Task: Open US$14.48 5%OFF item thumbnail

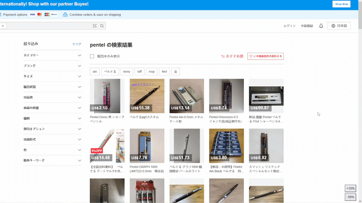Action: [107, 146]
